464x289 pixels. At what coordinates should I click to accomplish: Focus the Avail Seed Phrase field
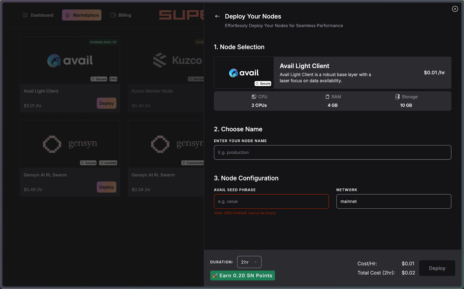271,201
